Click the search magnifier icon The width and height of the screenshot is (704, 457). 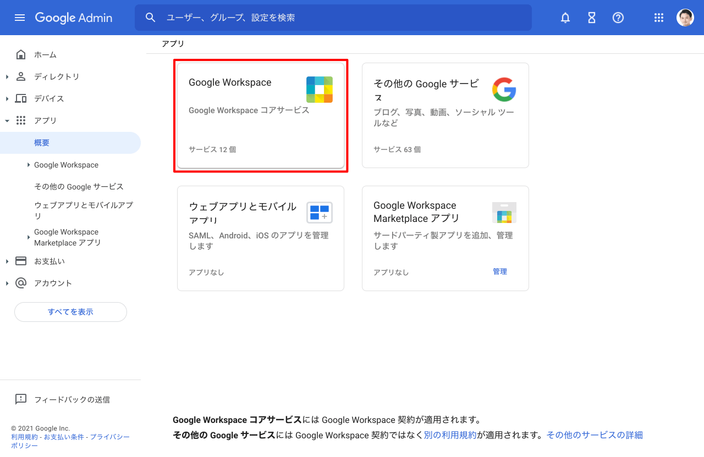tap(151, 18)
